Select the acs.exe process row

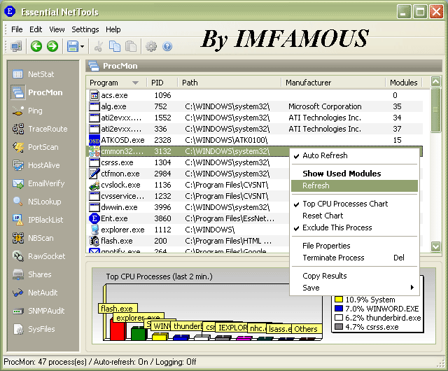coord(254,95)
